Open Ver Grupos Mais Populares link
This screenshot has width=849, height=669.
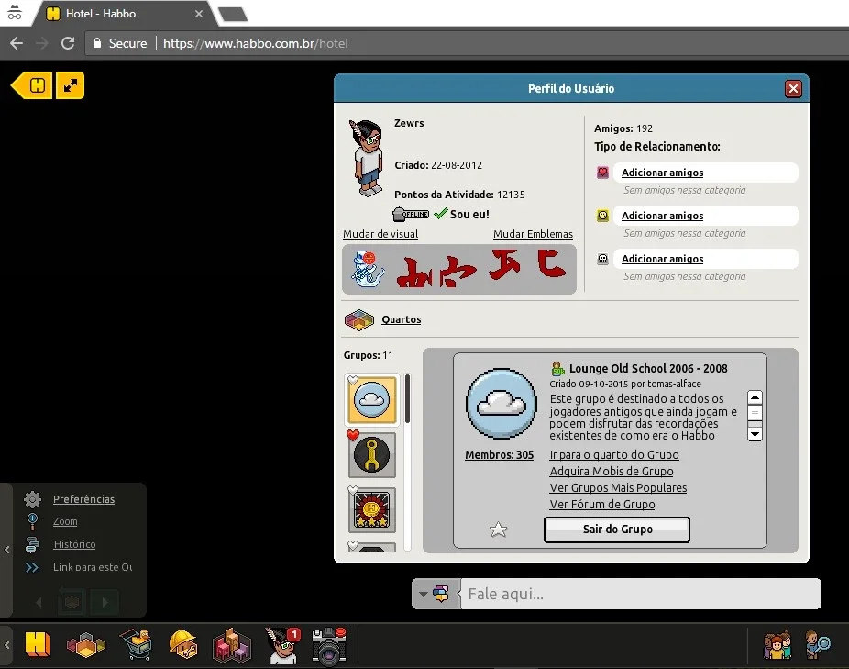pos(618,487)
